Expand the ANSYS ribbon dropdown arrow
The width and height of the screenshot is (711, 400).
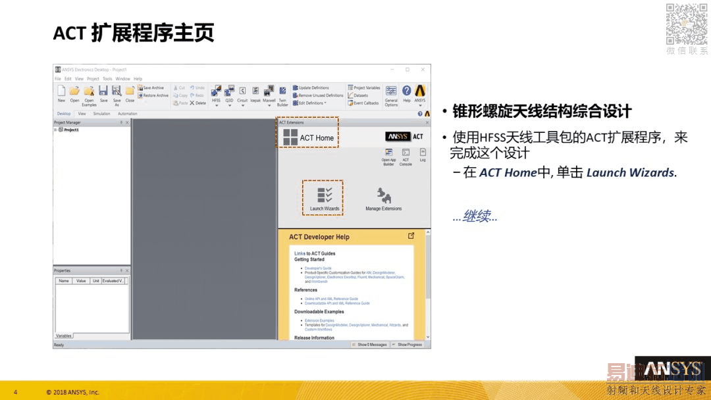pyautogui.click(x=420, y=105)
